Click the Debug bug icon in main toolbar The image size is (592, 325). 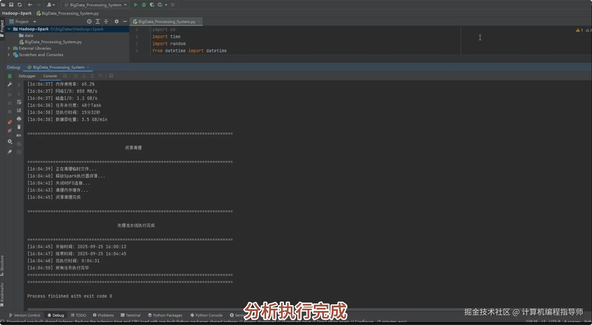144,5
